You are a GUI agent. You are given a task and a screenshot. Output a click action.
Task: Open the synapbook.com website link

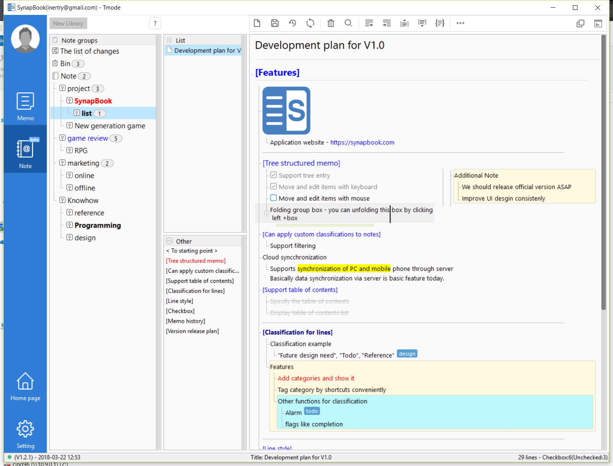point(362,142)
